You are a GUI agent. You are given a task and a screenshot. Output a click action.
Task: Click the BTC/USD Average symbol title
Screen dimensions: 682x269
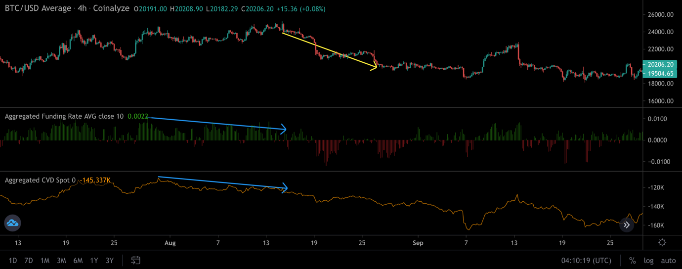click(x=38, y=8)
